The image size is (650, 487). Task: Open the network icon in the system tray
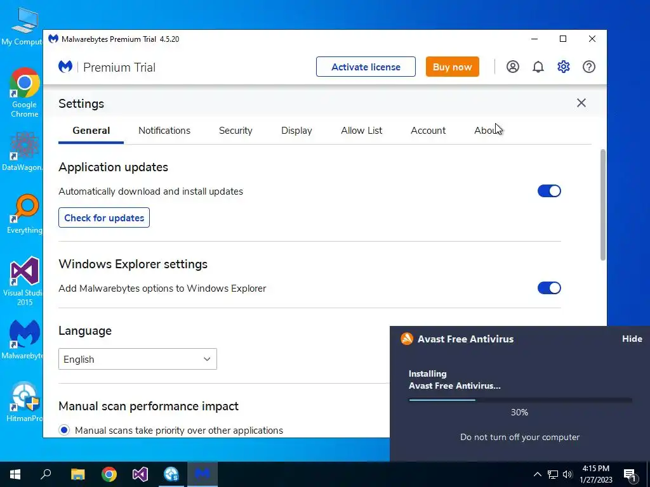tap(553, 474)
